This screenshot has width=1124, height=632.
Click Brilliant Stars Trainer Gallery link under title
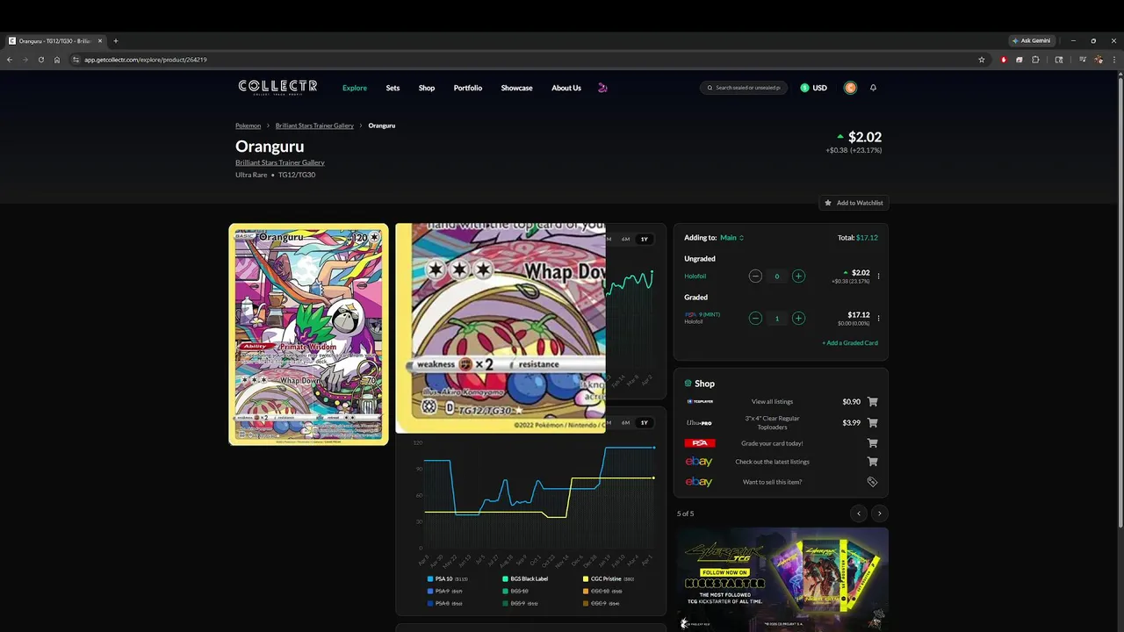[x=280, y=162]
